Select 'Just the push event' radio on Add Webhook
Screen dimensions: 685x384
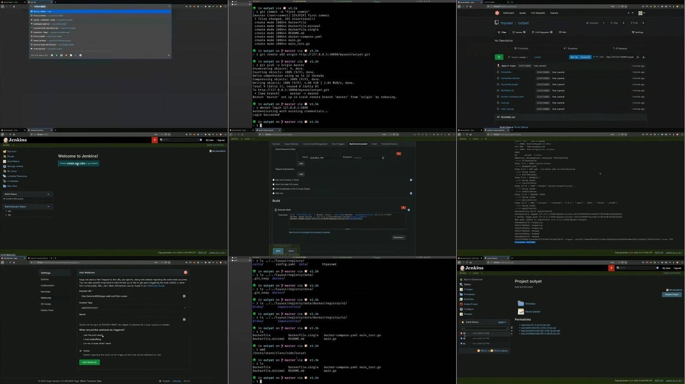pos(80,335)
